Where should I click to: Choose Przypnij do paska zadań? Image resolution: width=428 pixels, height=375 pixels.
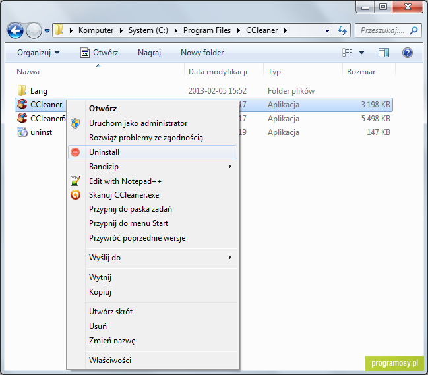click(x=152, y=209)
